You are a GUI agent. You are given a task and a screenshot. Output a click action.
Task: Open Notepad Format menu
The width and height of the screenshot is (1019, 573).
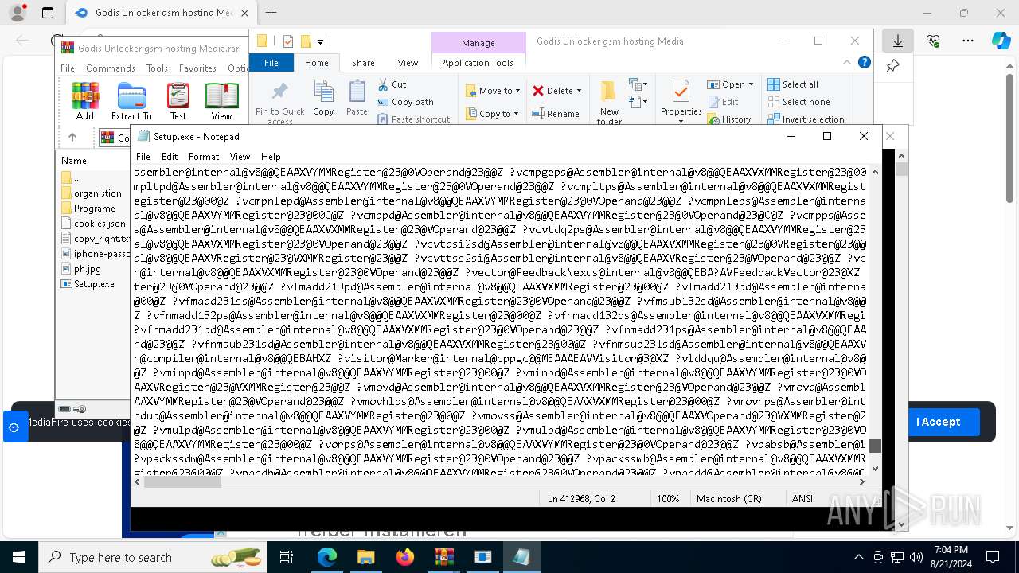[204, 157]
